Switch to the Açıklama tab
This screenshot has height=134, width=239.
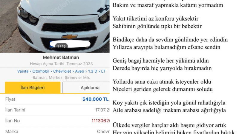[x=86, y=88]
